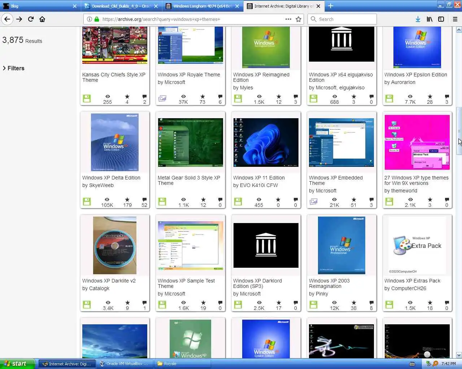Viewport: 462px width, 369px height.
Task: Toggle the sidebar view icon
Action: click(441, 19)
